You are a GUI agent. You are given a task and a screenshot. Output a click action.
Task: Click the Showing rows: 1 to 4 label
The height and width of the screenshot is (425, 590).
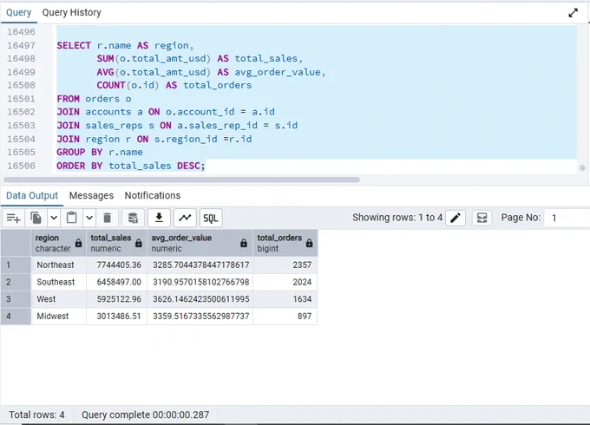397,218
